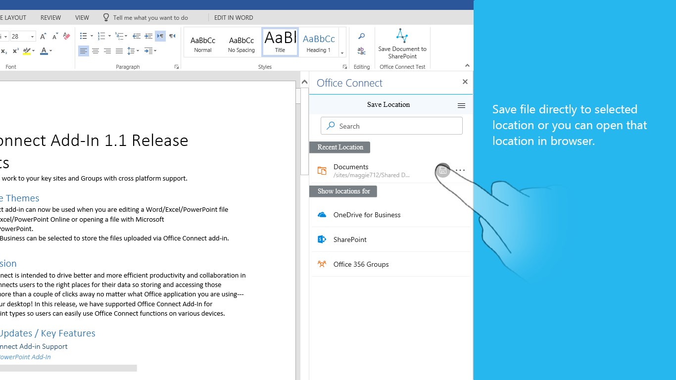Click the SharePoint logo icon
This screenshot has width=676, height=380.
[322, 239]
